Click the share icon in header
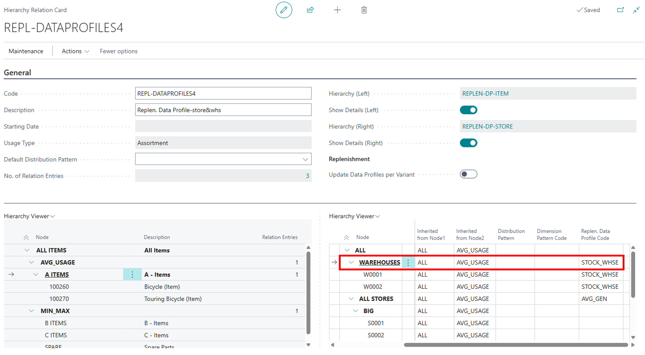The height and width of the screenshot is (355, 645). point(310,10)
